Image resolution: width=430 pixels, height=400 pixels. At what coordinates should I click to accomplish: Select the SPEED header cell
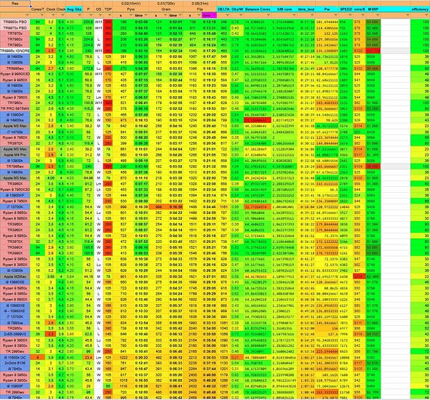pyautogui.click(x=346, y=9)
